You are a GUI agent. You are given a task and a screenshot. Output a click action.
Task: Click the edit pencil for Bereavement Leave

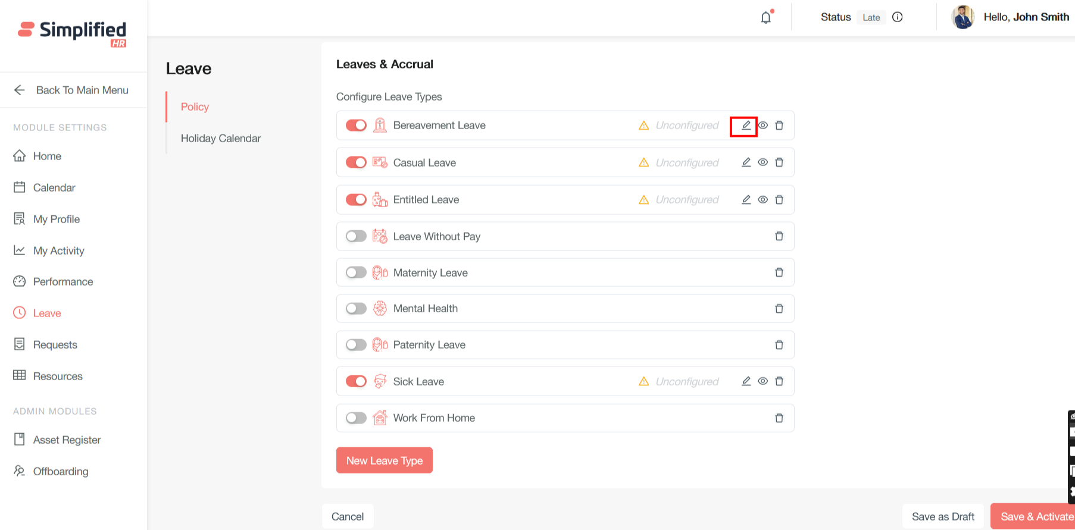coord(745,126)
